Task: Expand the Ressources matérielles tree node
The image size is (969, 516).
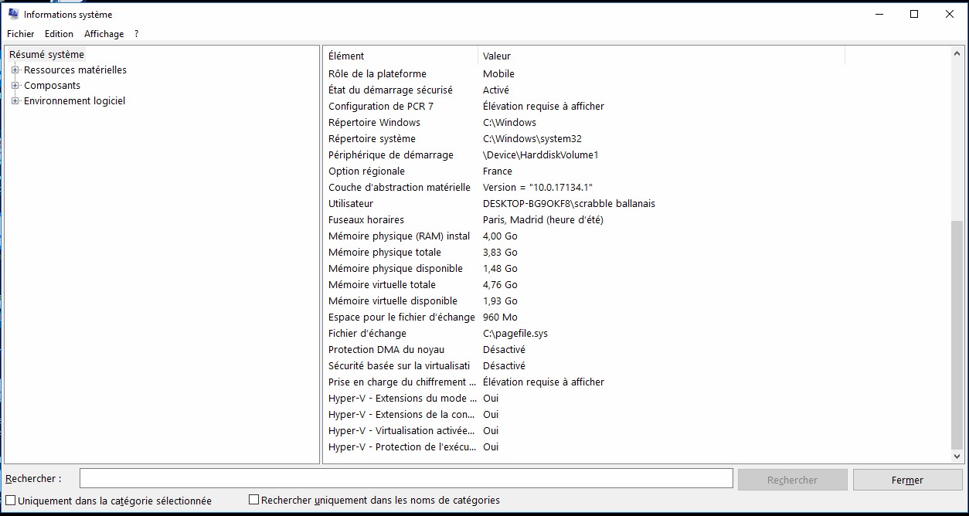Action: coord(15,70)
